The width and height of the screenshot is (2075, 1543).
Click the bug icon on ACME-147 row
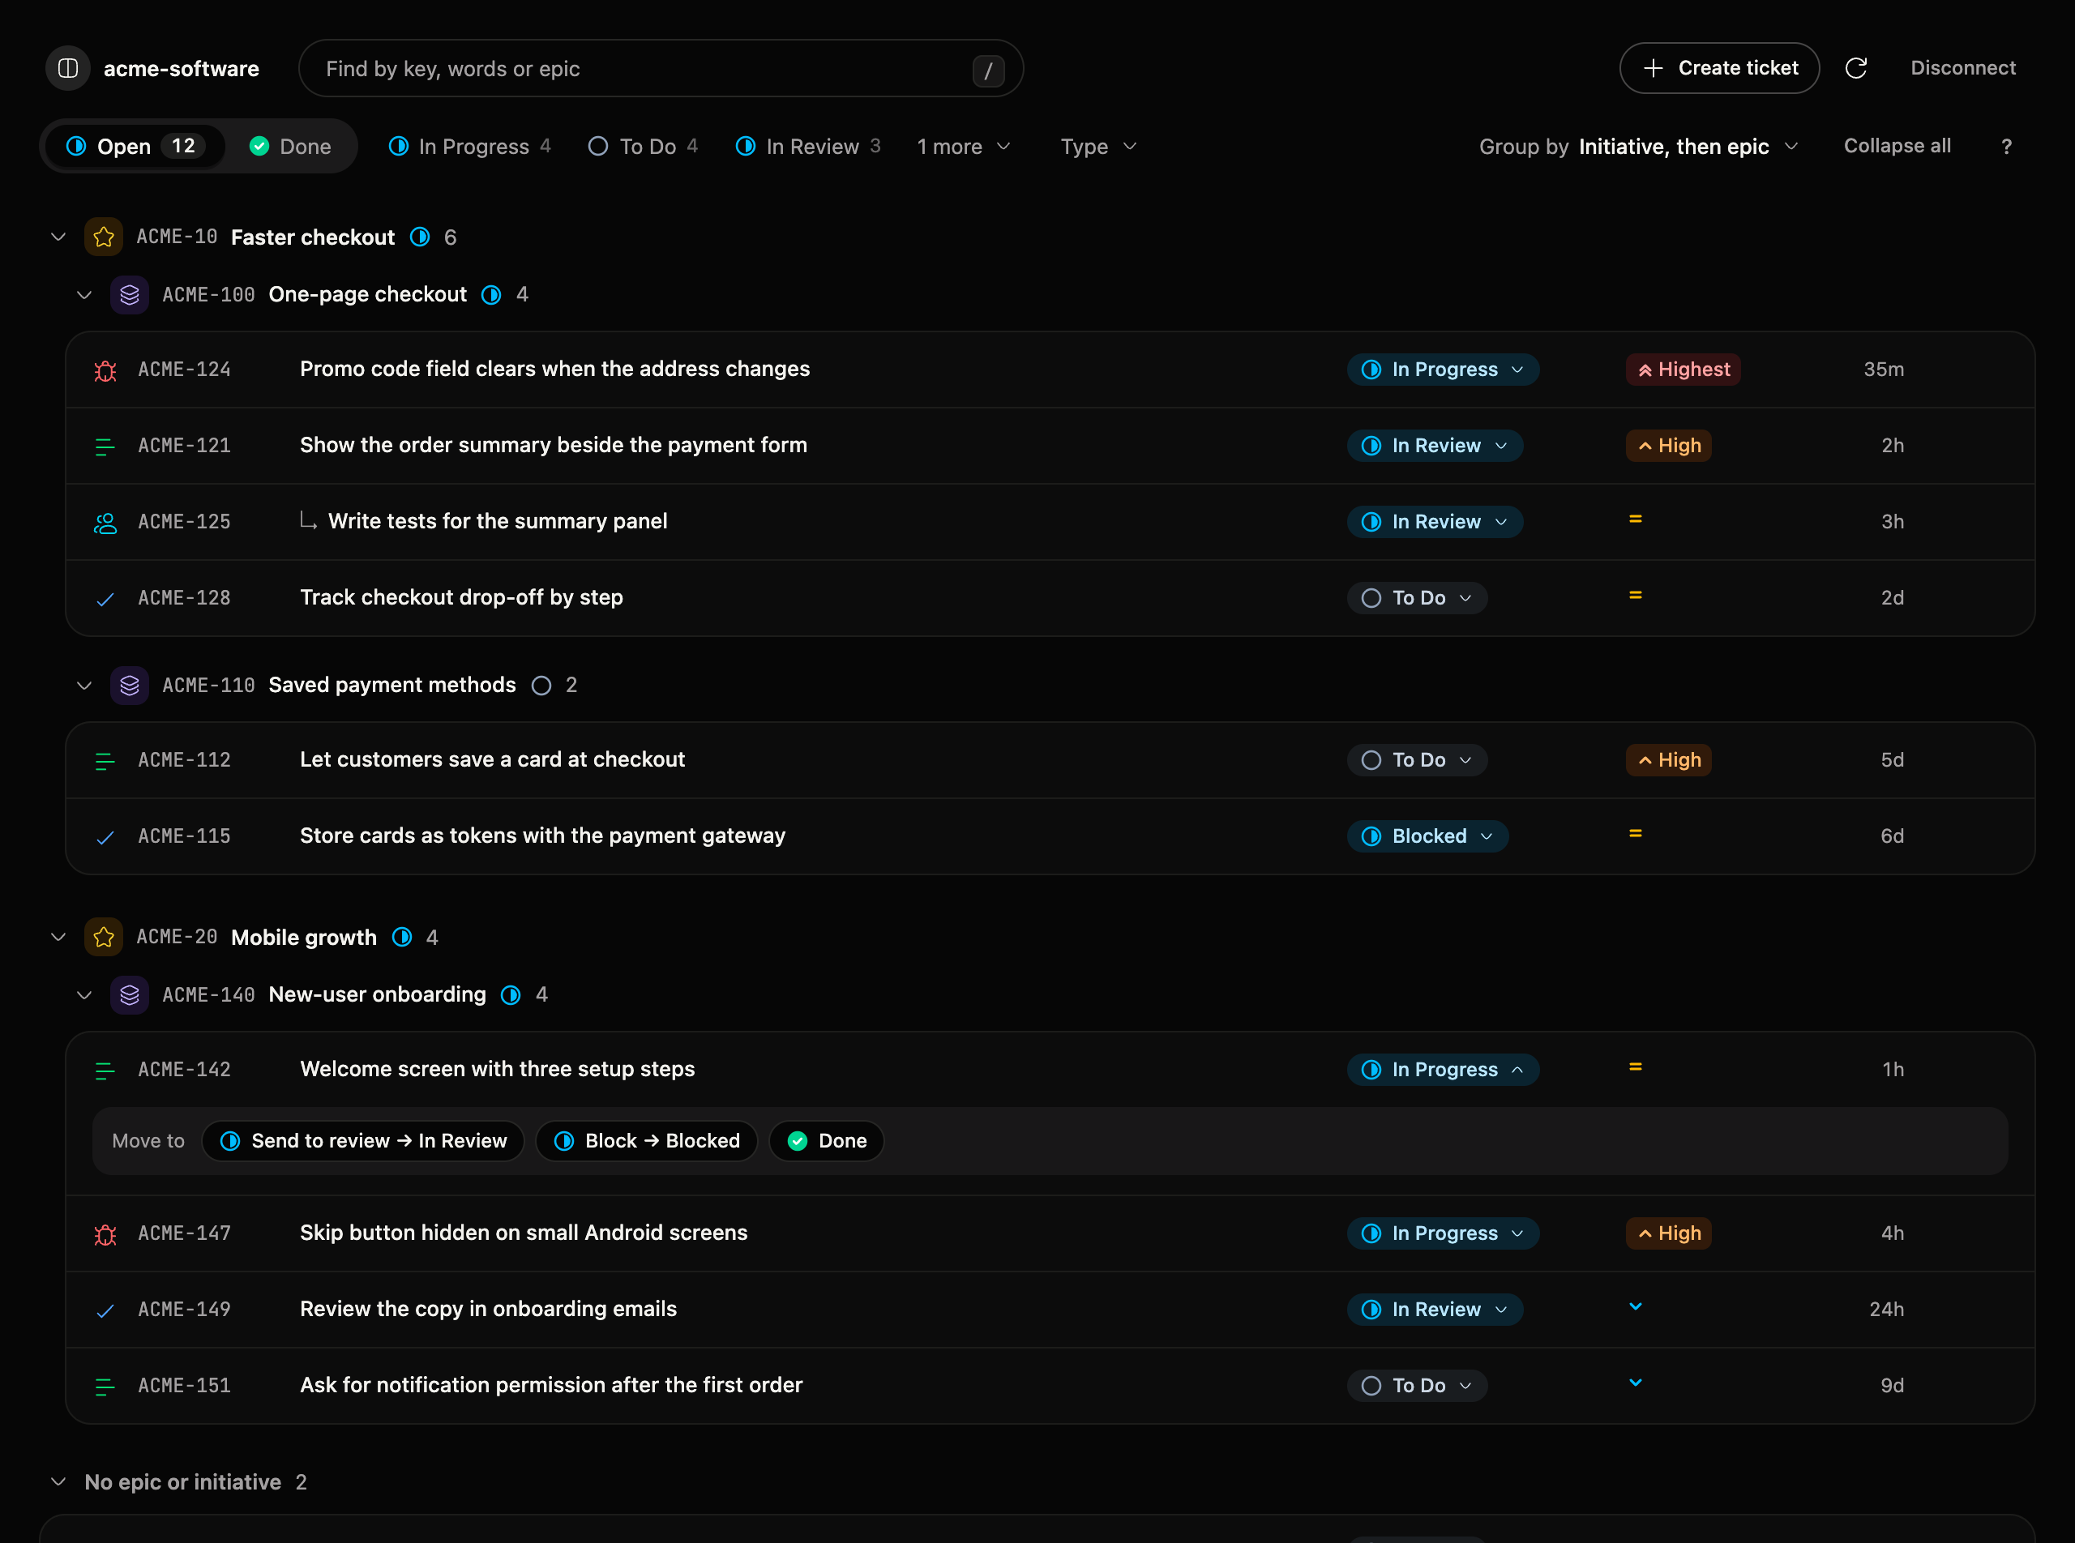click(105, 1234)
